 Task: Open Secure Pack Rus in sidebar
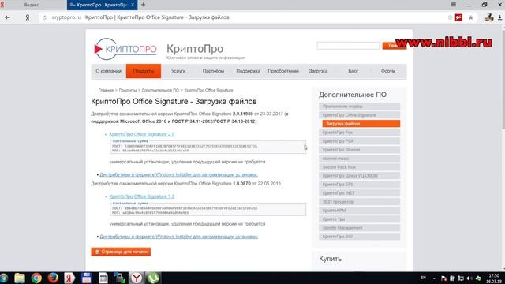pos(360,167)
